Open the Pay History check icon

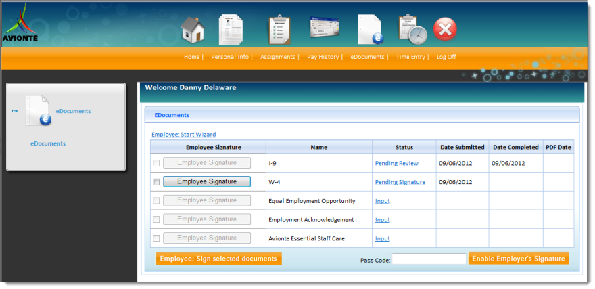[x=324, y=28]
